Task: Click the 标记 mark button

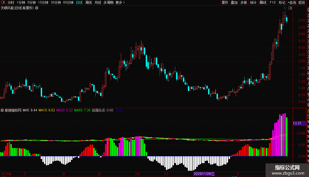Action: tap(282, 2)
